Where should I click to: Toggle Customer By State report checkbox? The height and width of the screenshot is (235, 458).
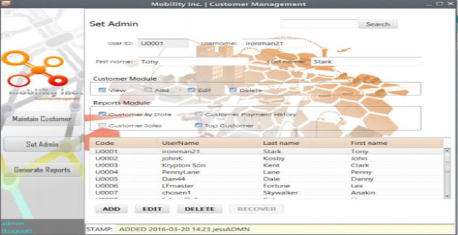point(102,114)
